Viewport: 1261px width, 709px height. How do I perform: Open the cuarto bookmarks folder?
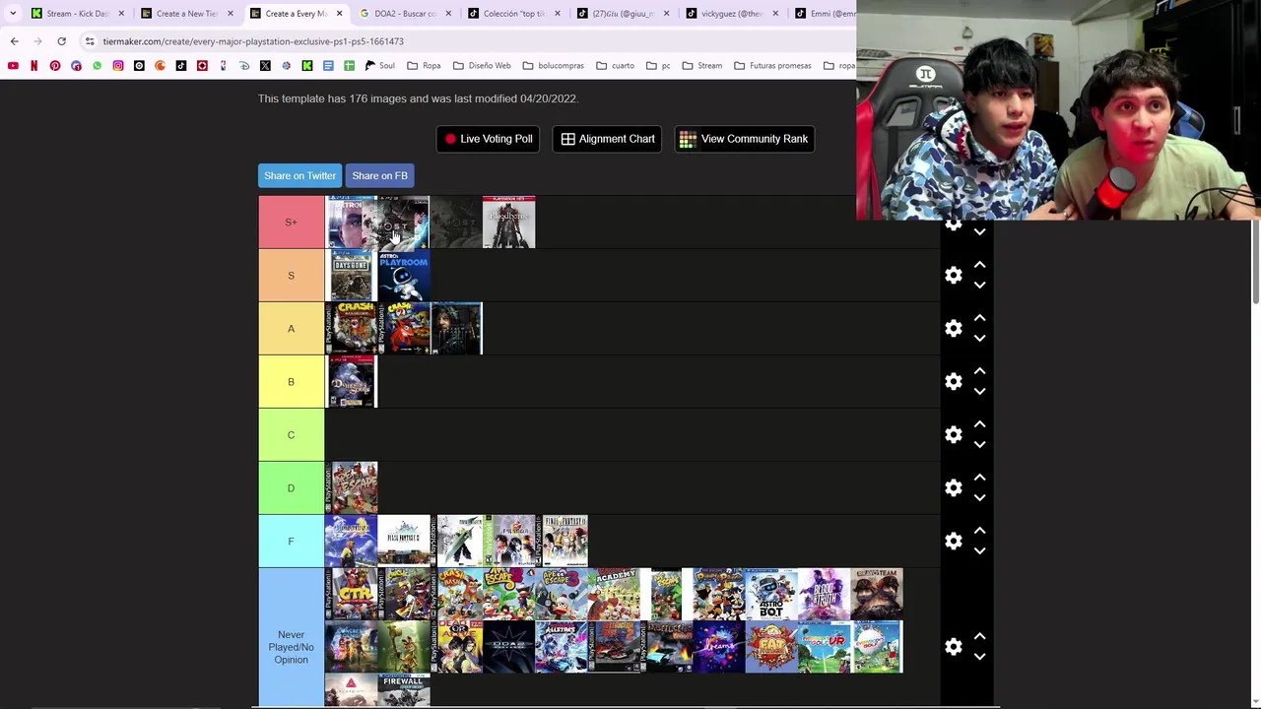[x=615, y=66]
